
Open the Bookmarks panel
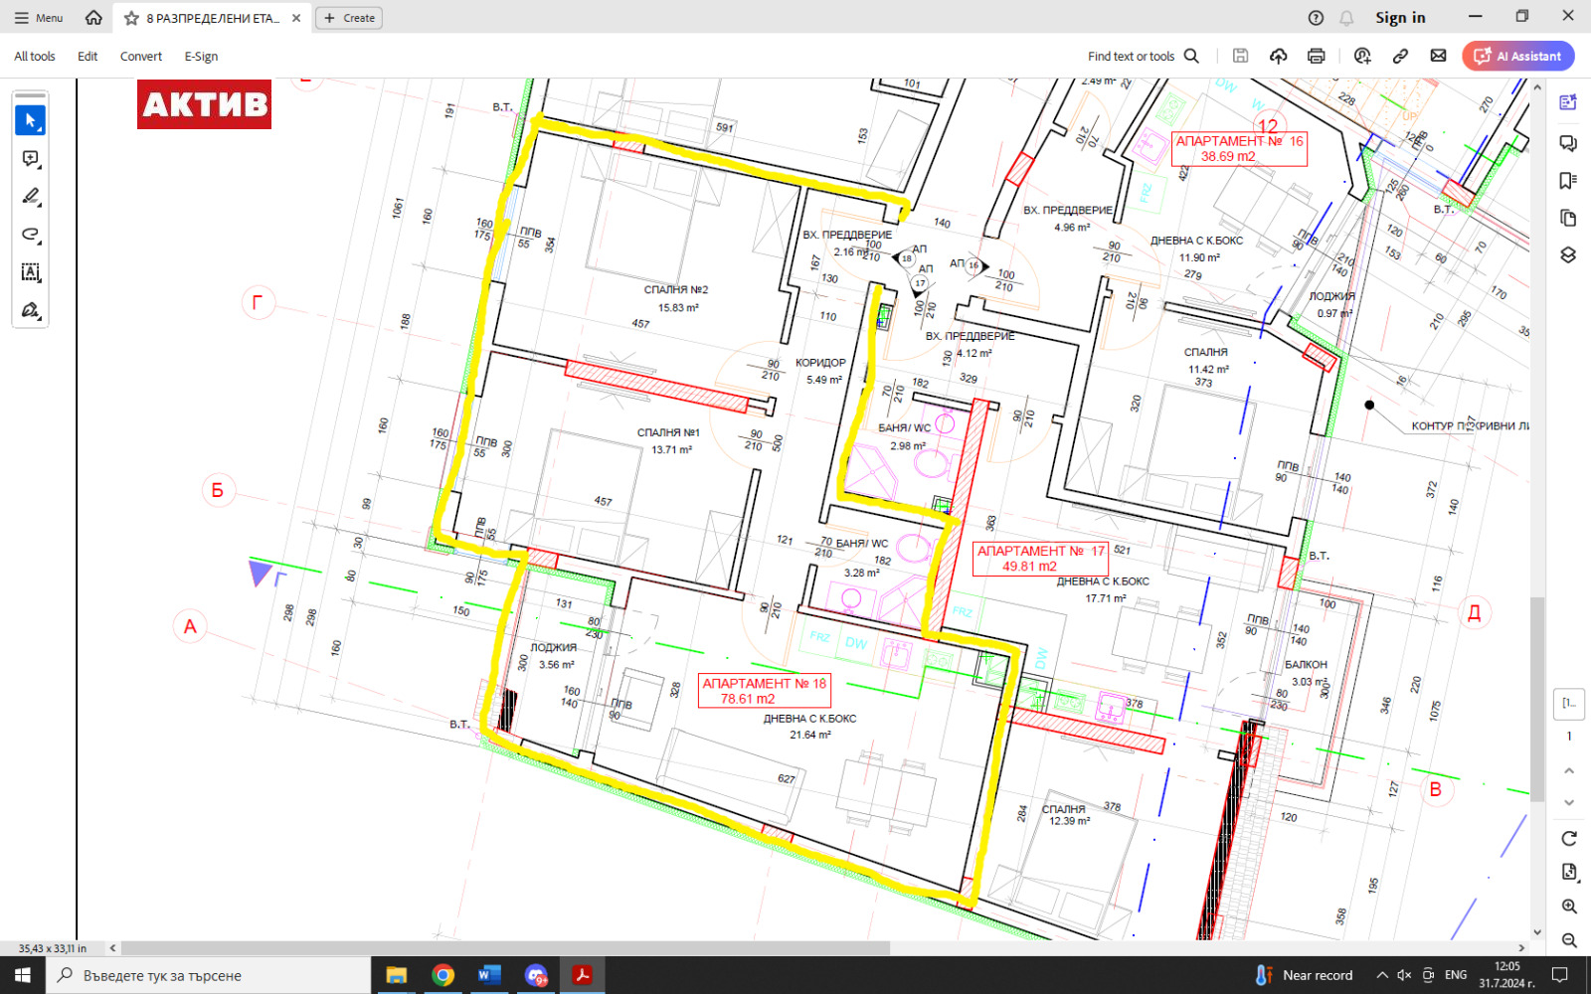pos(1567,180)
